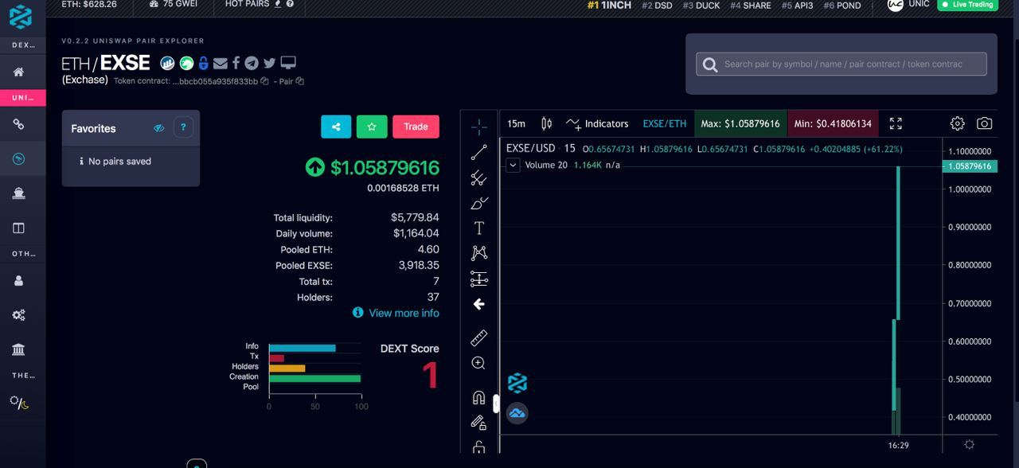
Task: Copy the Pair contract address
Action: point(299,81)
